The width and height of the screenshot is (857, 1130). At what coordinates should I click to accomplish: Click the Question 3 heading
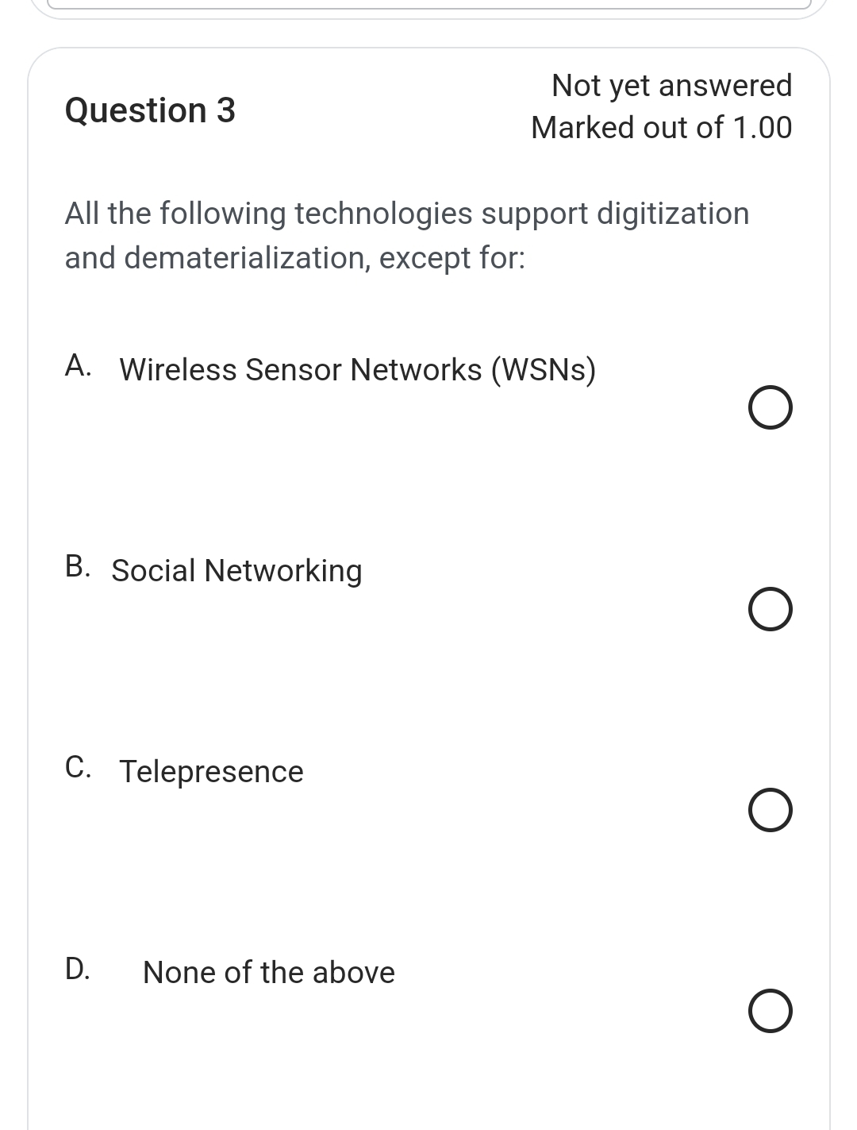click(151, 110)
